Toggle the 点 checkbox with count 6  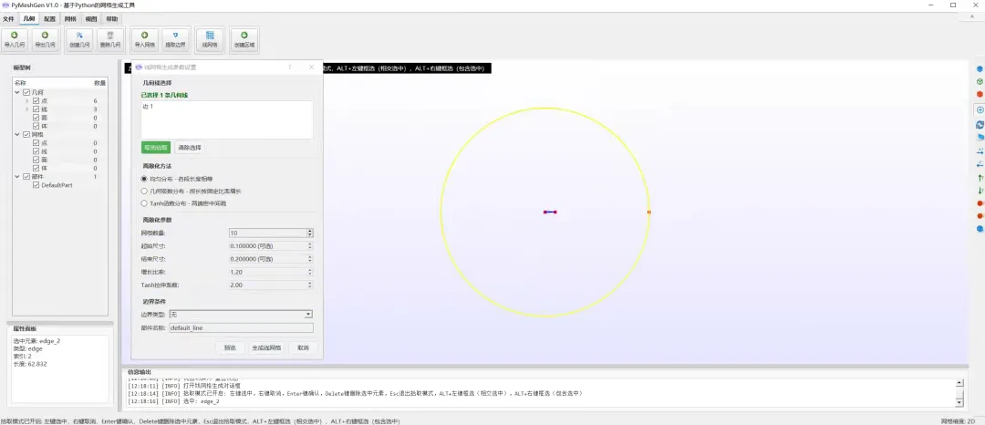[36, 101]
